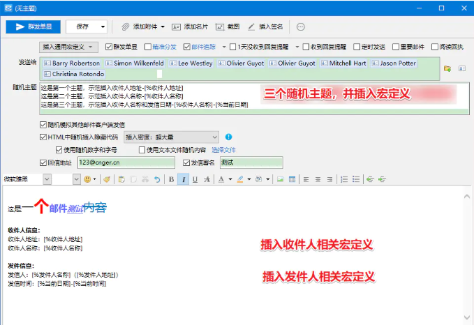Image resolution: width=474 pixels, height=325 pixels.
Task: Enable the 重要邮件 checkbox
Action: pyautogui.click(x=396, y=47)
